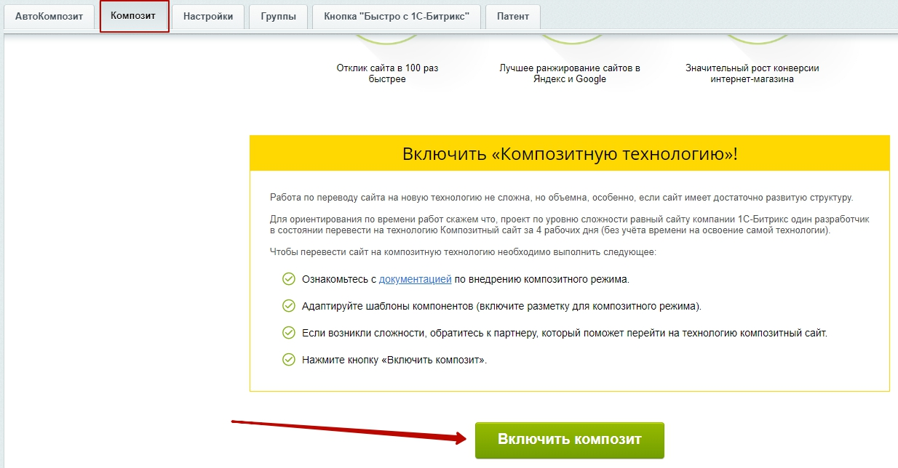Screen dimensions: 898x468
Task: Click the Отклик сайта в 100 раз быстрее caption
Action: click(x=387, y=73)
